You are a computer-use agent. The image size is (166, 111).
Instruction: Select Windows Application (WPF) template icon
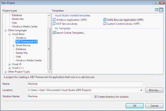coord(54,20)
